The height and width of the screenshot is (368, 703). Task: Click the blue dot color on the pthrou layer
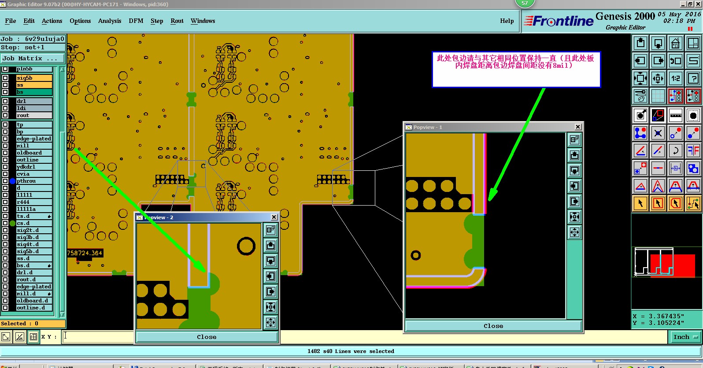pos(12,181)
